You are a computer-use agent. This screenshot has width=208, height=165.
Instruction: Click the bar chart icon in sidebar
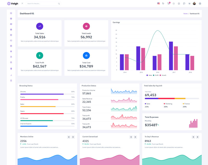point(11,75)
